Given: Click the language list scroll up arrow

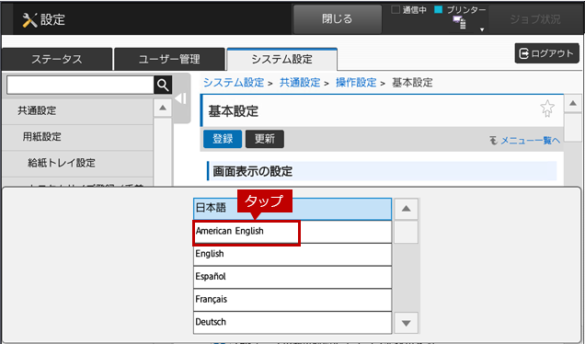Looking at the screenshot, I should click(x=406, y=209).
